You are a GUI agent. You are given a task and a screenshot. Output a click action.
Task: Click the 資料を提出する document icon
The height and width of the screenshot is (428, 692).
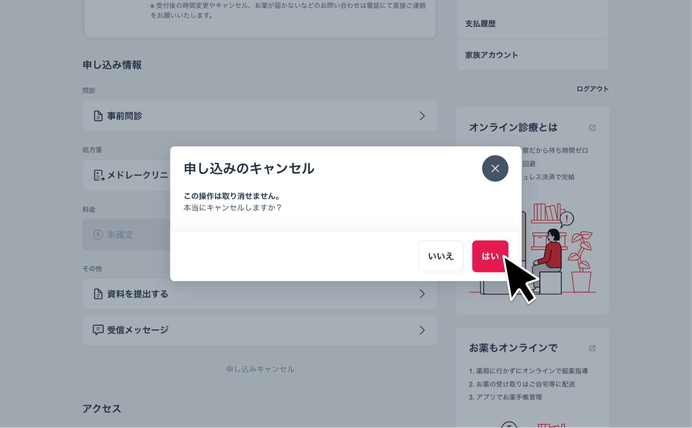click(x=98, y=294)
